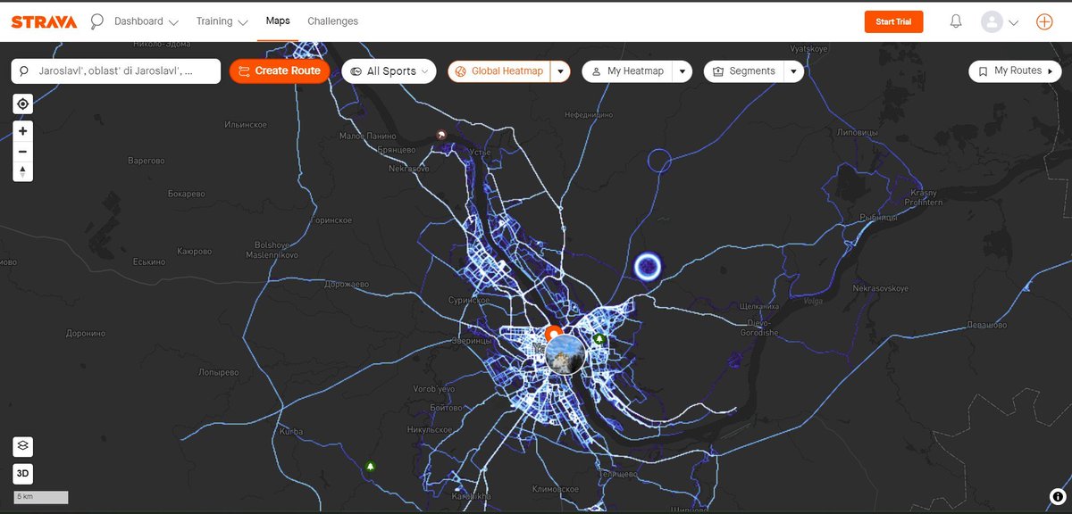
Task: Reset map bearing with the compass arrow icon
Action: click(21, 171)
